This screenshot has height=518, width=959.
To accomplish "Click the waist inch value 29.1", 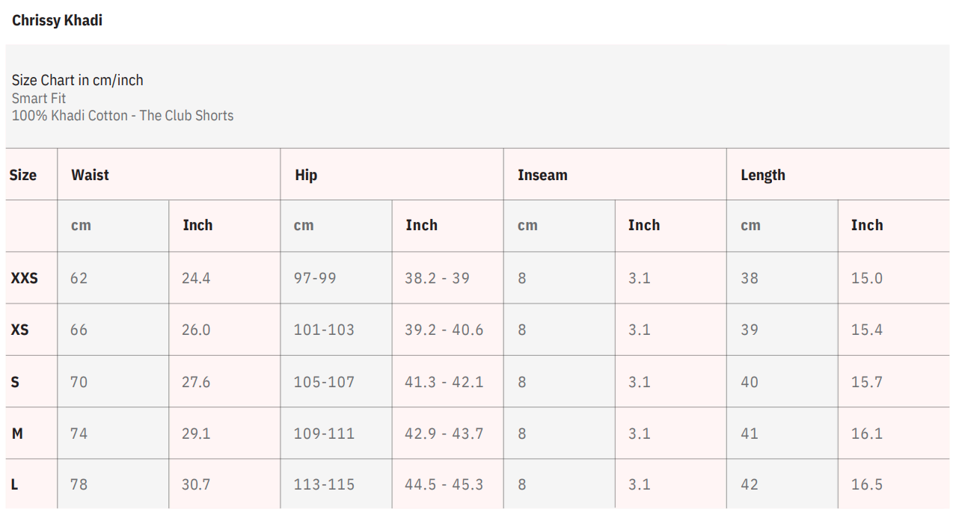I will [x=196, y=434].
